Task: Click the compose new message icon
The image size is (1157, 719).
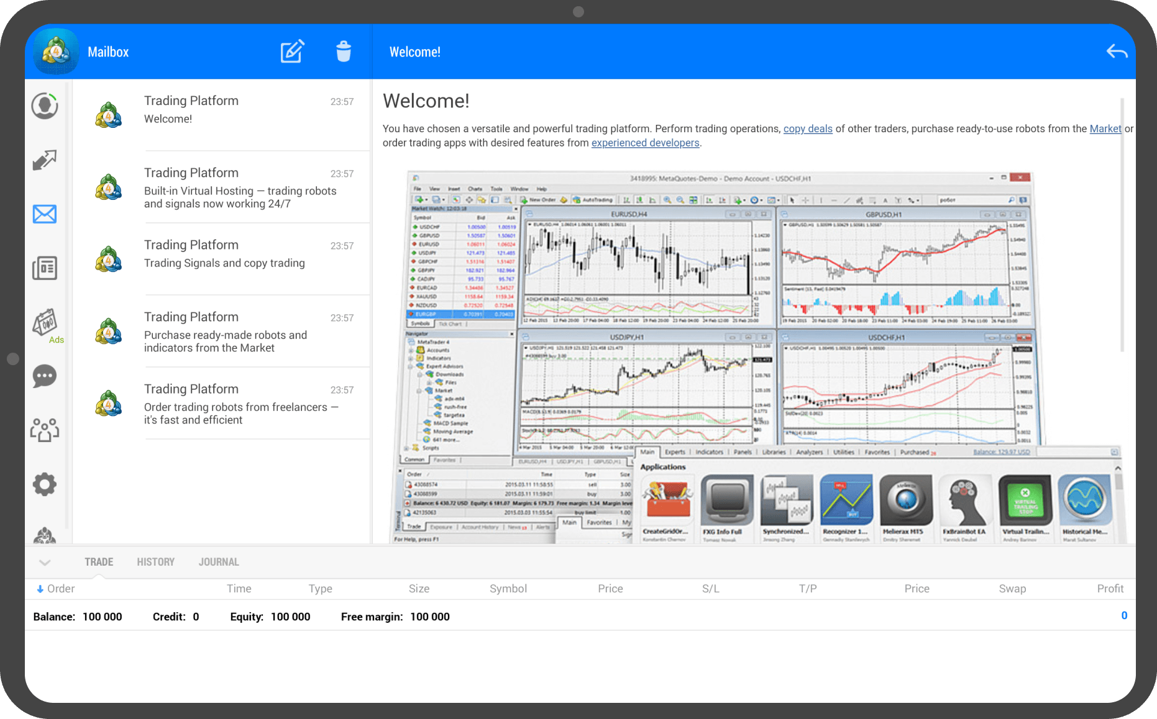Action: click(291, 52)
